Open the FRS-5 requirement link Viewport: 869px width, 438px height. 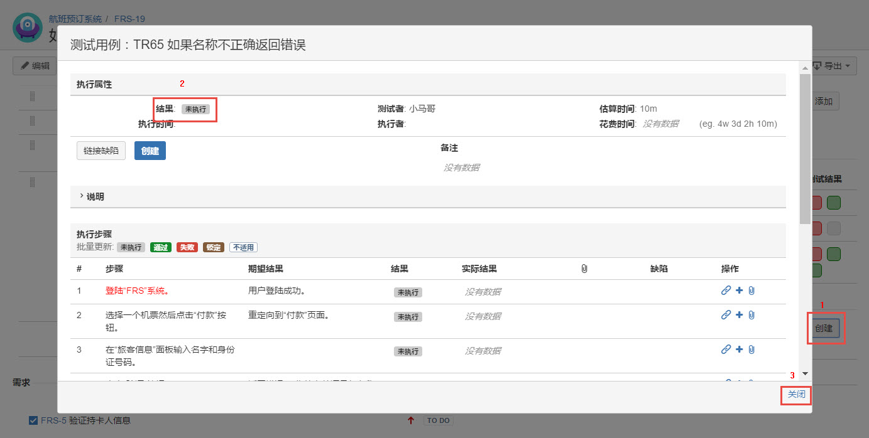pos(53,420)
